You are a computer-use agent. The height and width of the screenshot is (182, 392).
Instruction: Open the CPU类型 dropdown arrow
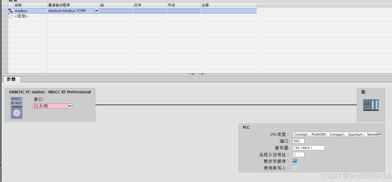click(x=379, y=134)
